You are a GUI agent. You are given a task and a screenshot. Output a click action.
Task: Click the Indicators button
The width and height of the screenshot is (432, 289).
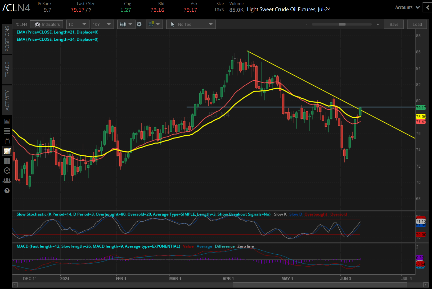[x=46, y=24]
